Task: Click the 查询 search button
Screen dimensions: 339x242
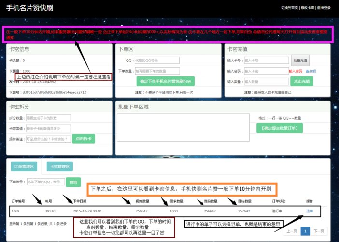Action: point(73,182)
